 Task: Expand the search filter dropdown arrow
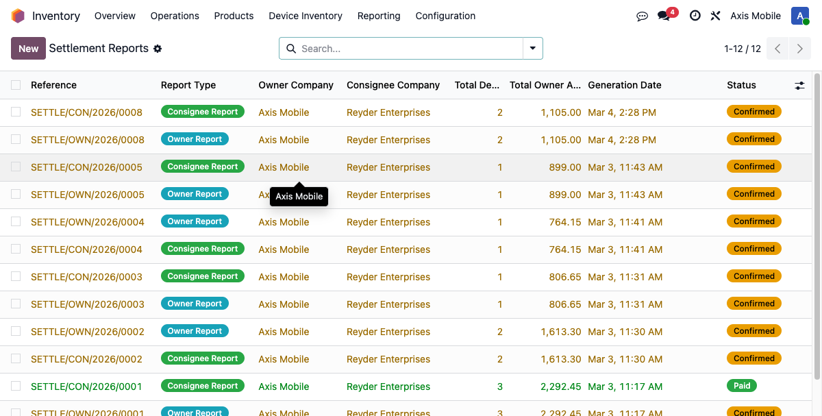pos(532,49)
